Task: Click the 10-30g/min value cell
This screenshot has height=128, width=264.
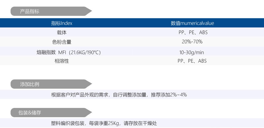Action: [x=192, y=52]
